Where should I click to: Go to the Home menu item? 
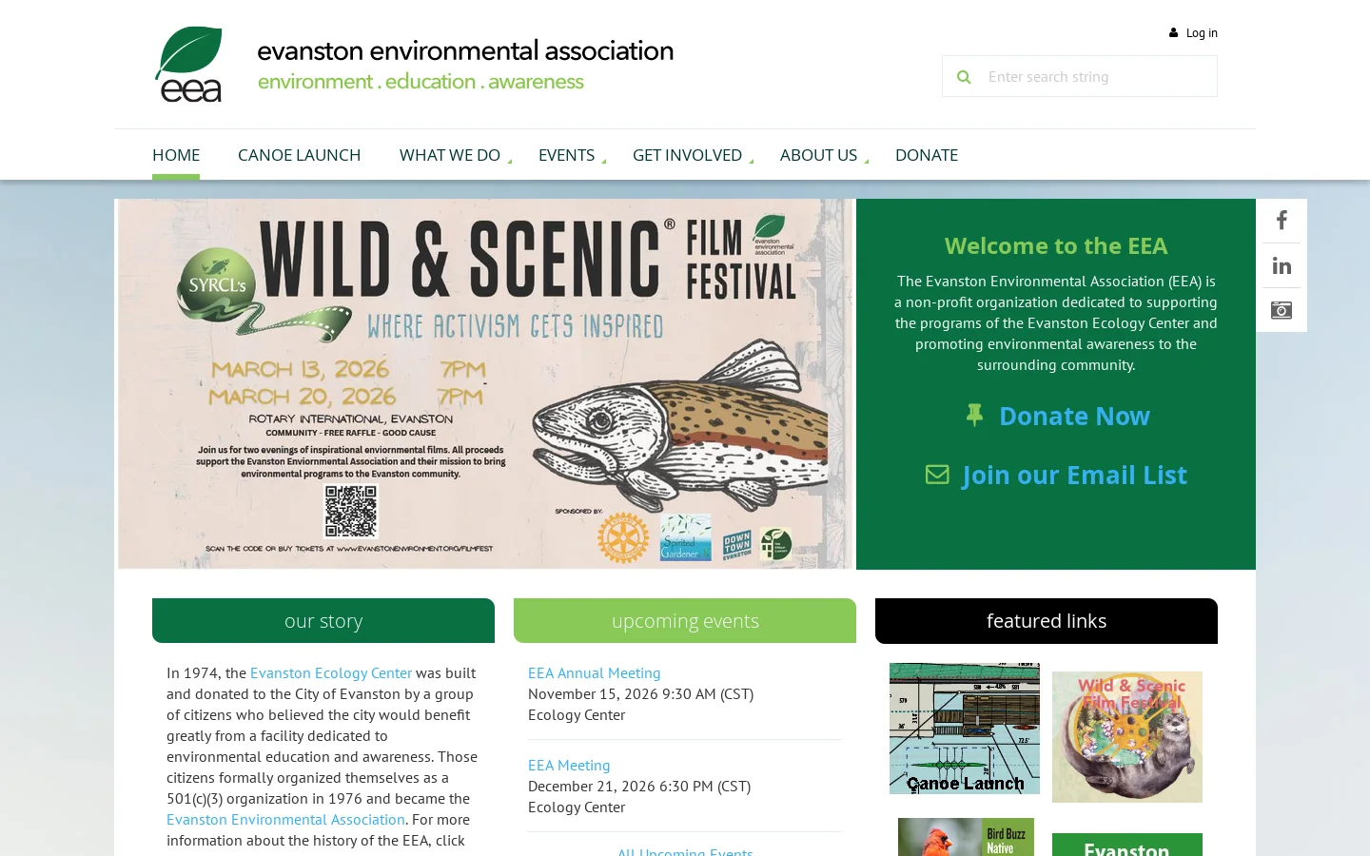point(176,155)
